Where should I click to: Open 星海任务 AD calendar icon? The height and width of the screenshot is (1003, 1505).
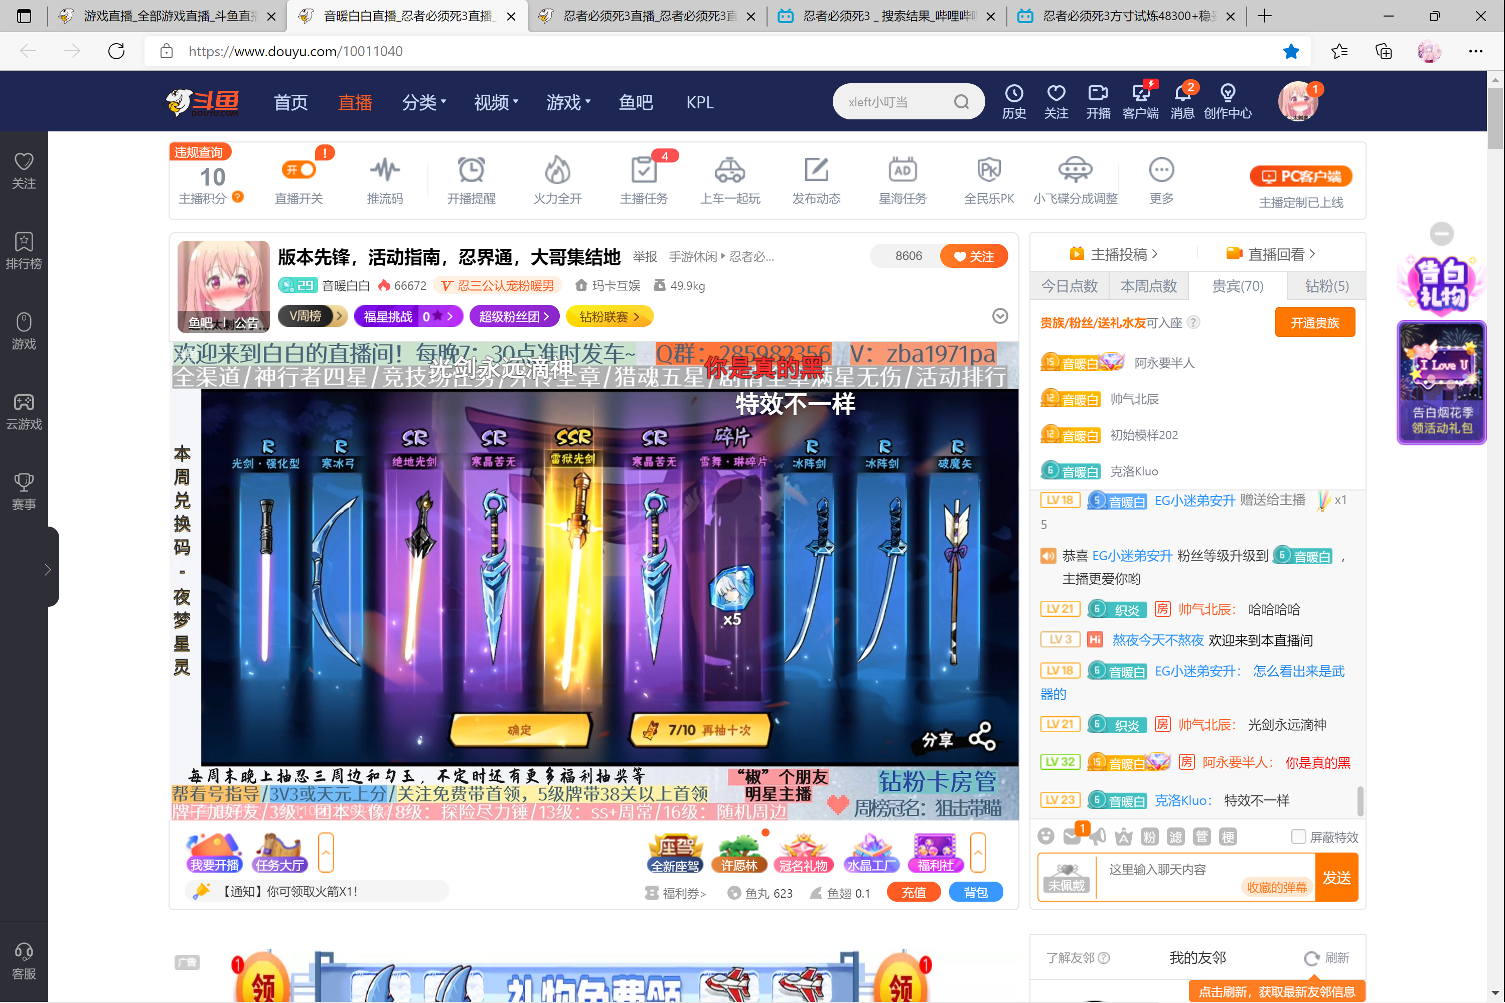pos(902,170)
